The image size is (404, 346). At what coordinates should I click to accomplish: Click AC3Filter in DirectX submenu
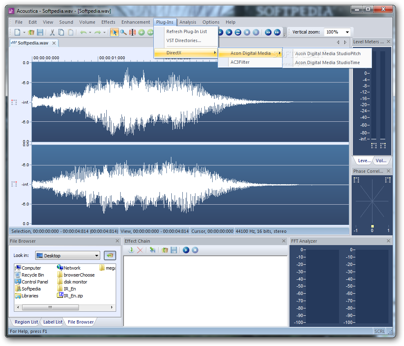click(240, 62)
